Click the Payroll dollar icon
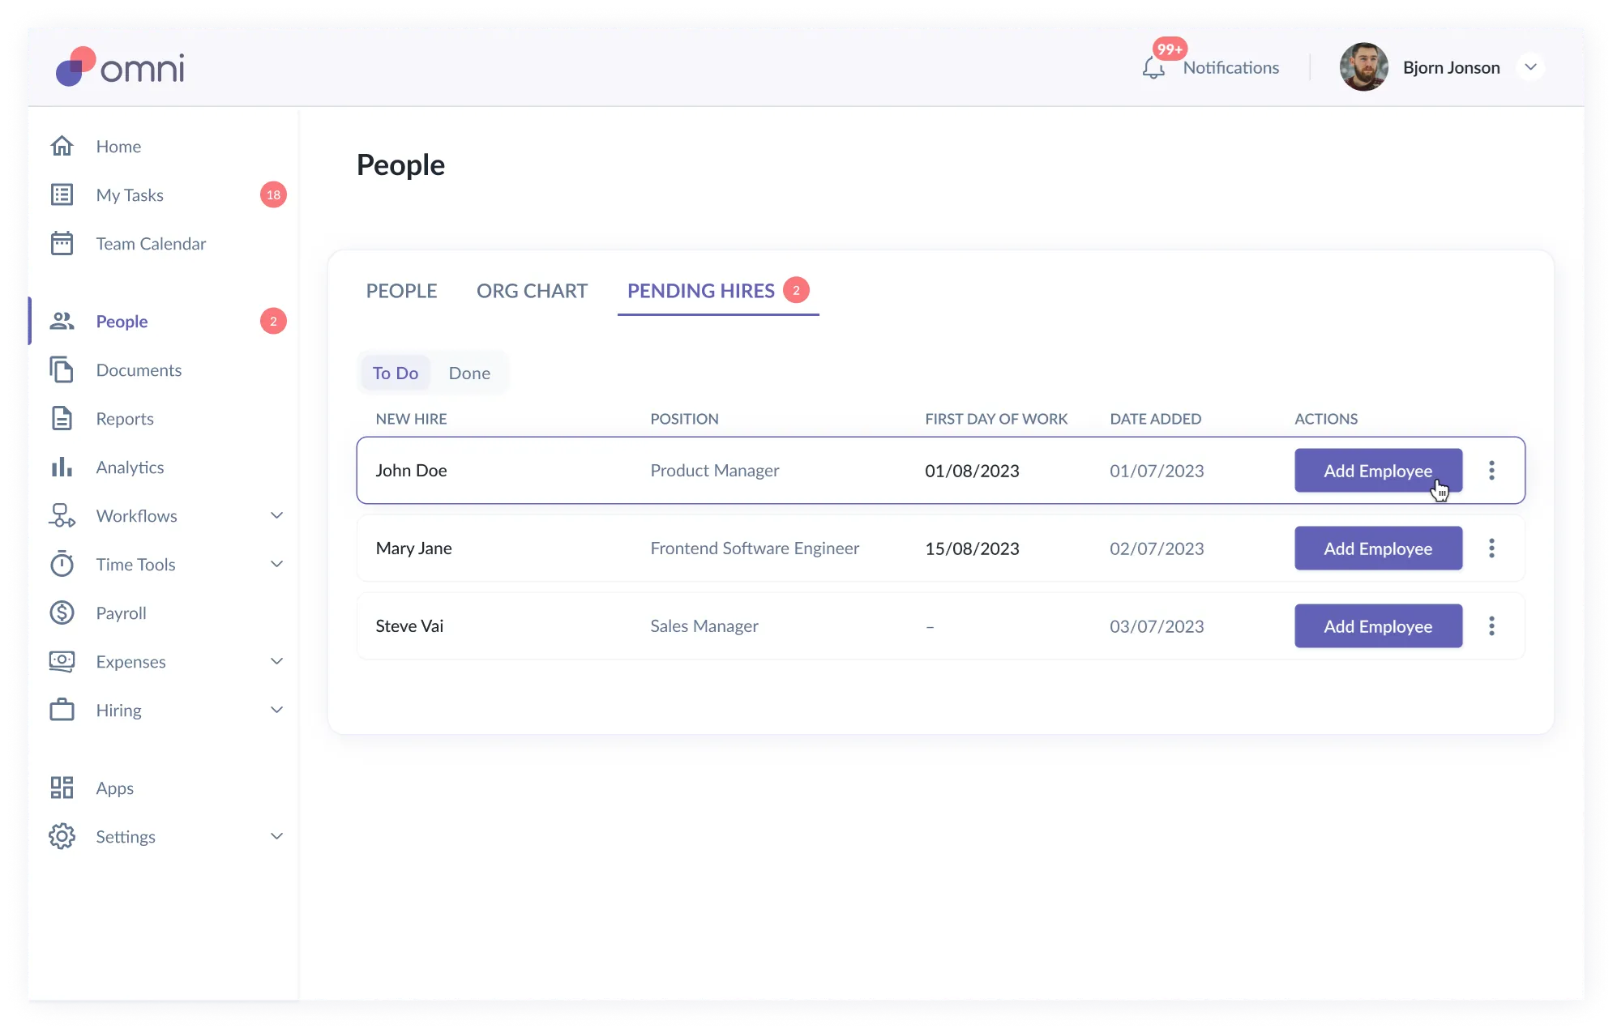1617x1033 pixels. (x=62, y=613)
